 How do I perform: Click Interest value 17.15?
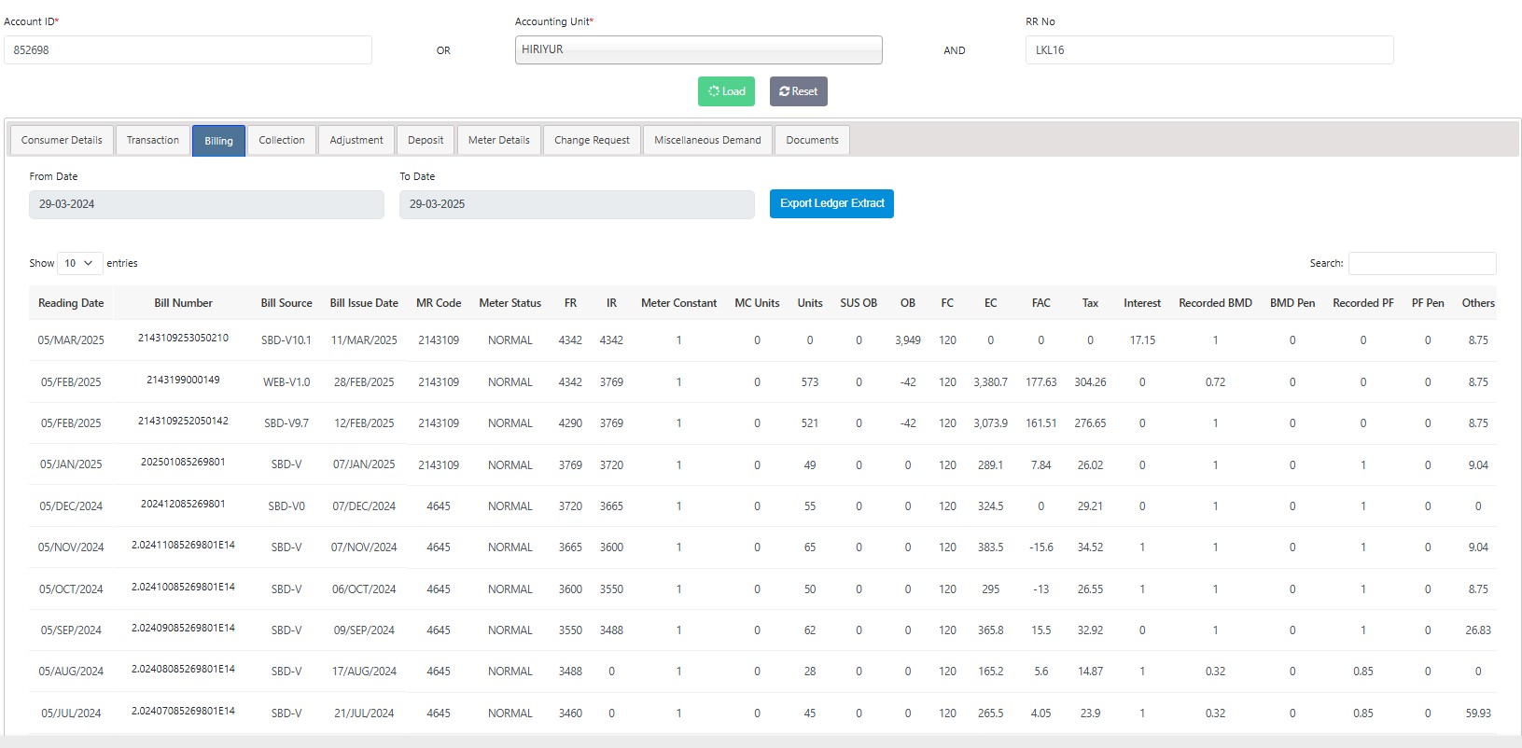coord(1142,340)
